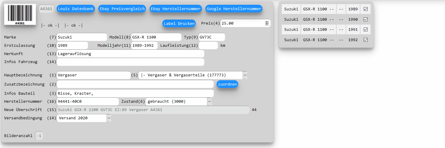The image size is (445, 148).
Task: Uncheck the Suzuki GSX-R 1100 1991 checkbox
Action: (365, 30)
